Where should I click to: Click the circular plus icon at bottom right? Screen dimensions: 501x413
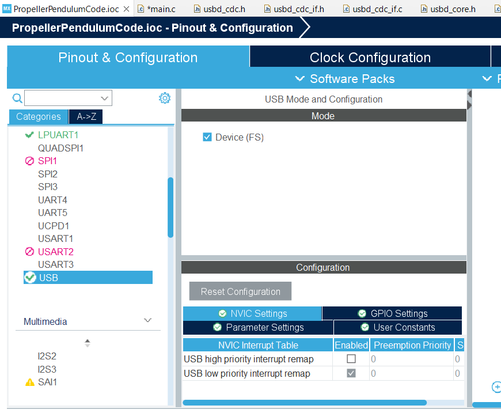[x=496, y=387]
